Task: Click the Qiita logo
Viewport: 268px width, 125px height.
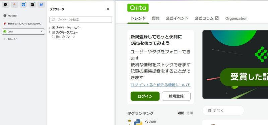Action: point(138,8)
